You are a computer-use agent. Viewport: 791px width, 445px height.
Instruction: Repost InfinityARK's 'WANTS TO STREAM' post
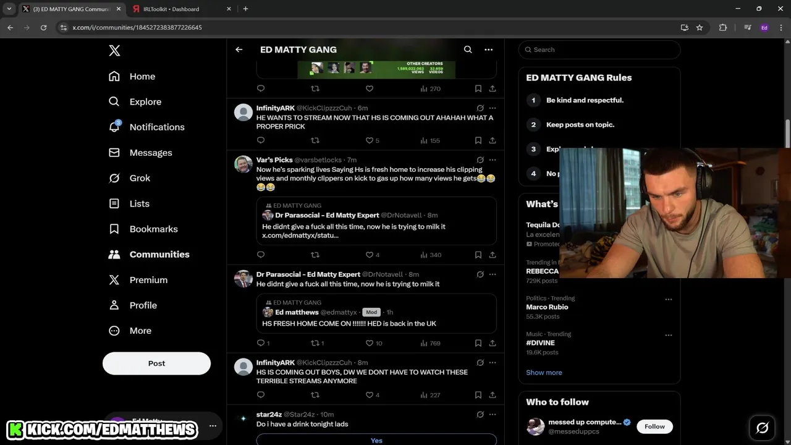[x=315, y=140]
